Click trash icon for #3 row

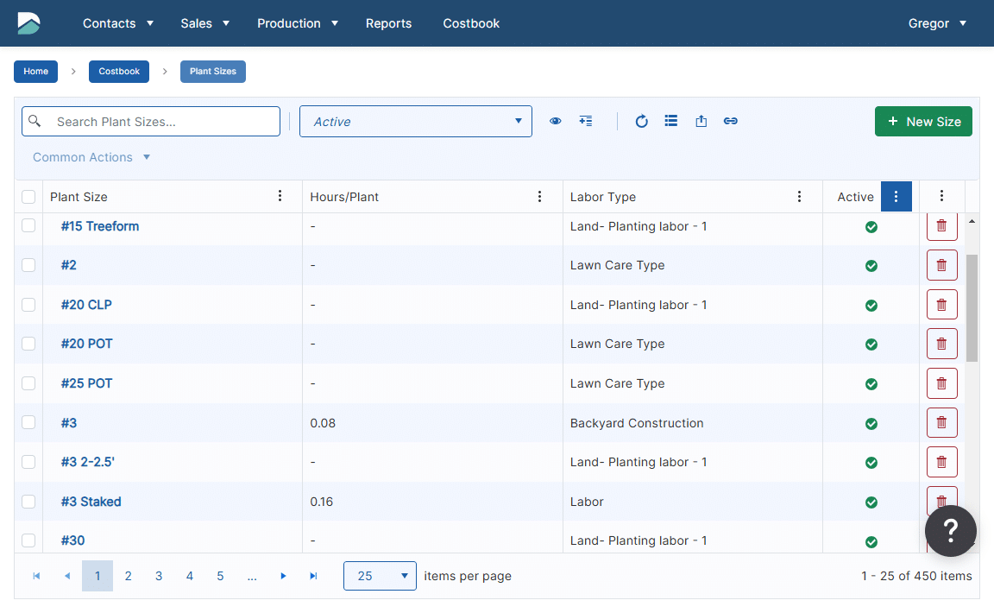pyautogui.click(x=941, y=422)
